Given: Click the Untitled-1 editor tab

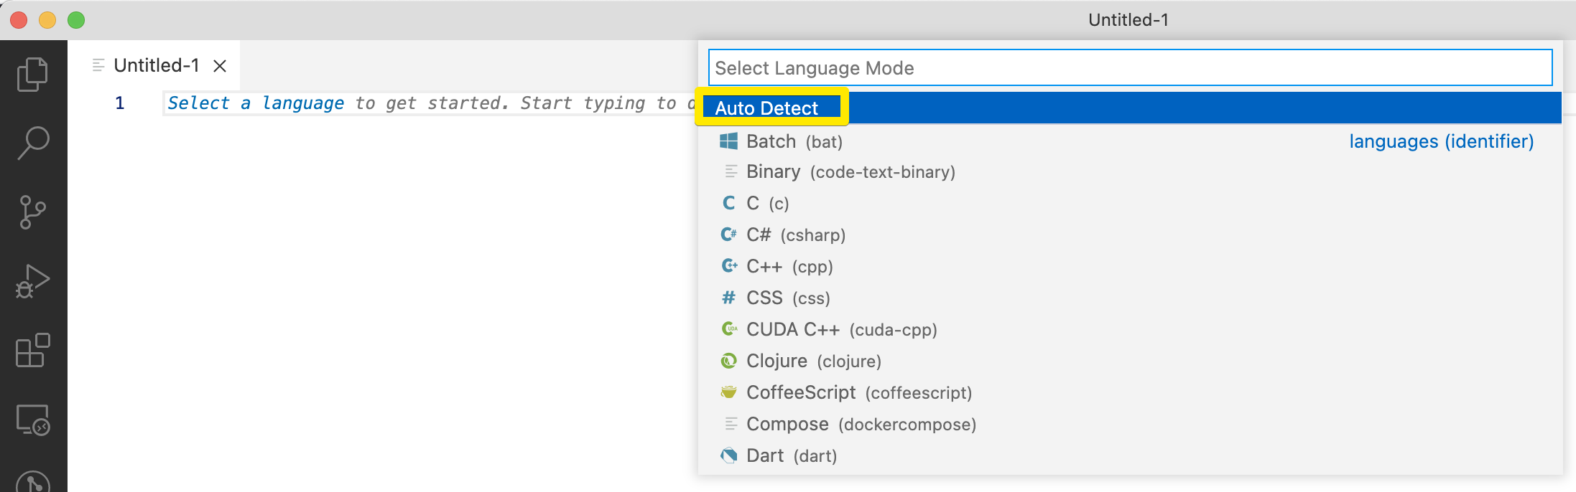Looking at the screenshot, I should click(156, 66).
